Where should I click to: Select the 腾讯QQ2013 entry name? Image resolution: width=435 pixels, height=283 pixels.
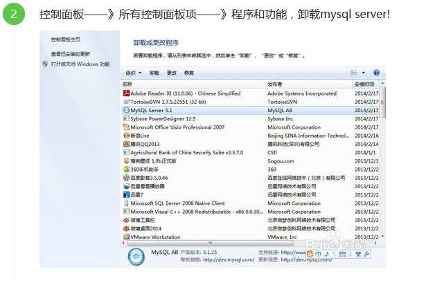(145, 144)
